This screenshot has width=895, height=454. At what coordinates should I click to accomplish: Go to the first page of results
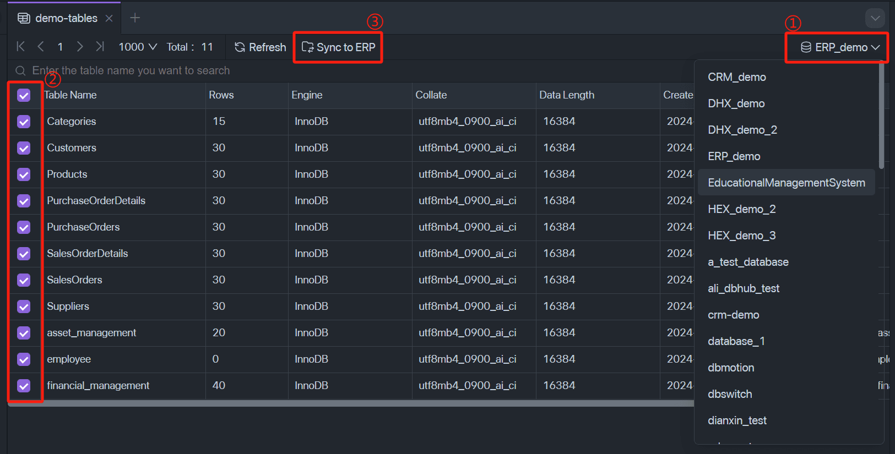tap(20, 47)
